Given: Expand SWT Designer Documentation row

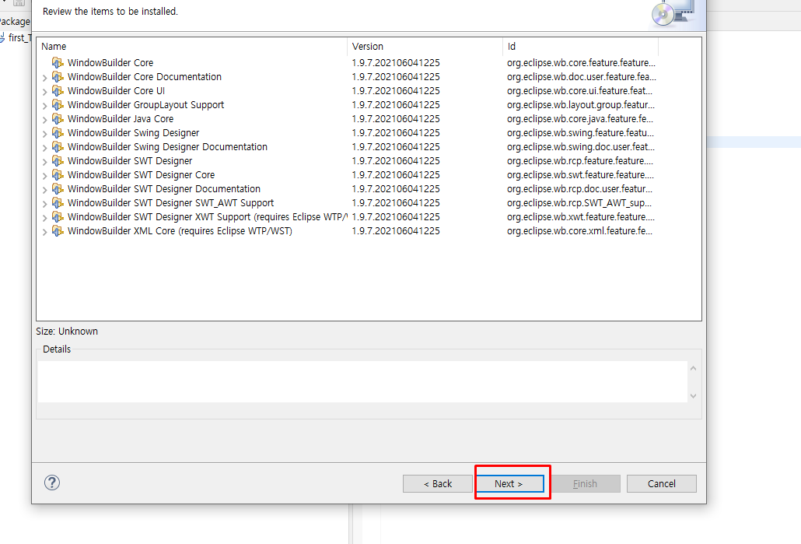Looking at the screenshot, I should coord(44,190).
